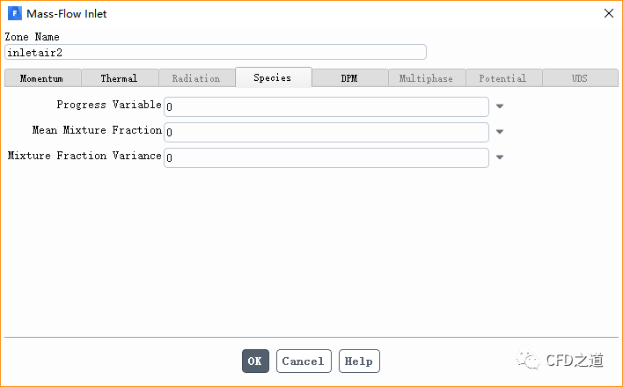Click the Species tab
This screenshot has height=387, width=623.
point(273,77)
